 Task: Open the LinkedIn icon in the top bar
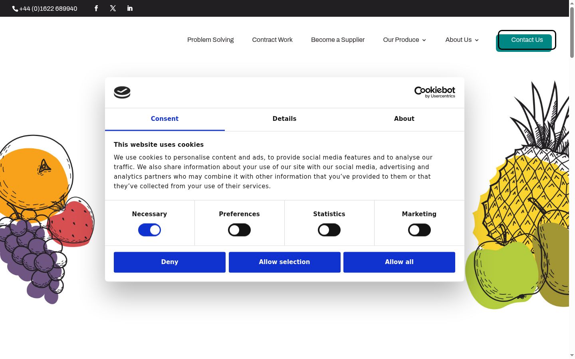[x=130, y=8]
